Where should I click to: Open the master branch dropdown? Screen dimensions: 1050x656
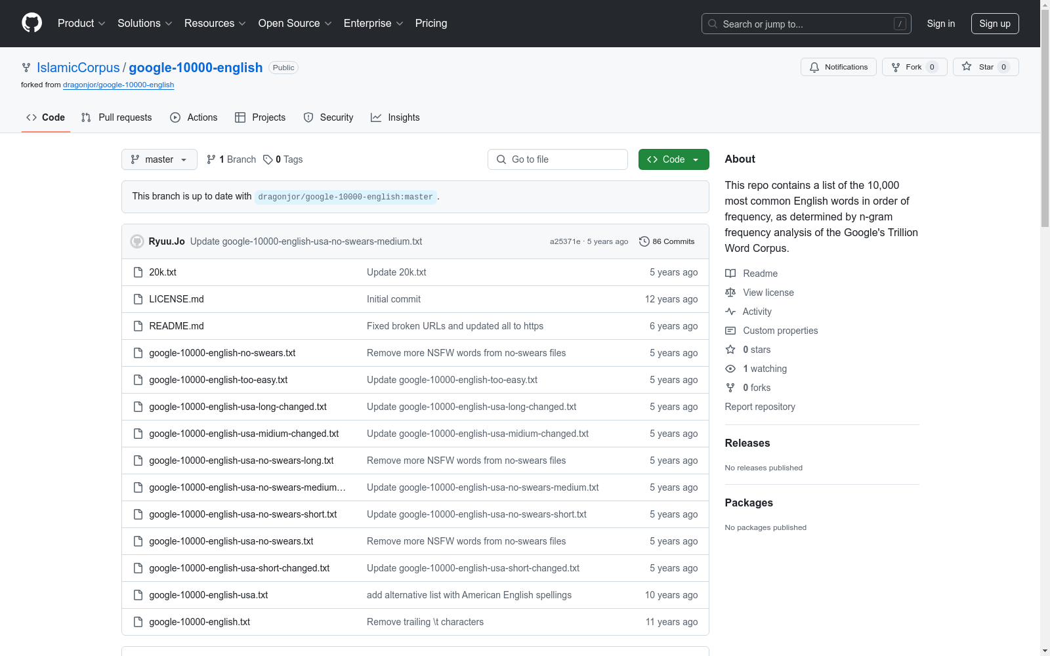[159, 159]
